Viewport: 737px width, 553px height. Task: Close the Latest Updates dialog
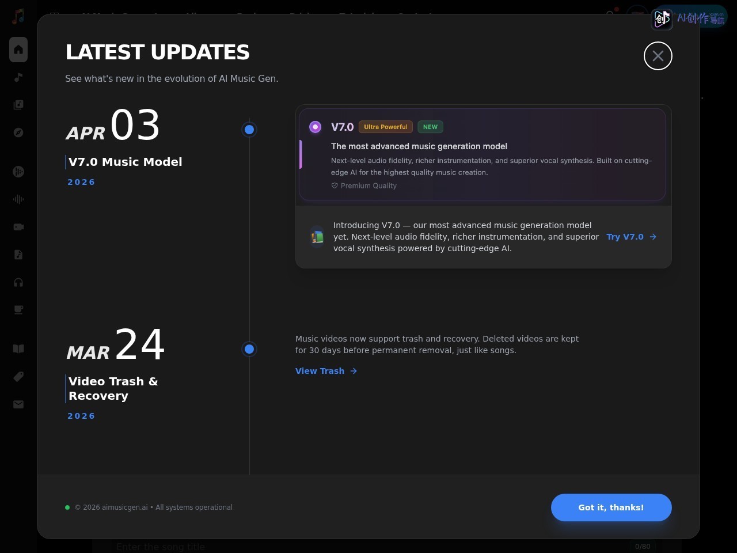pos(658,56)
